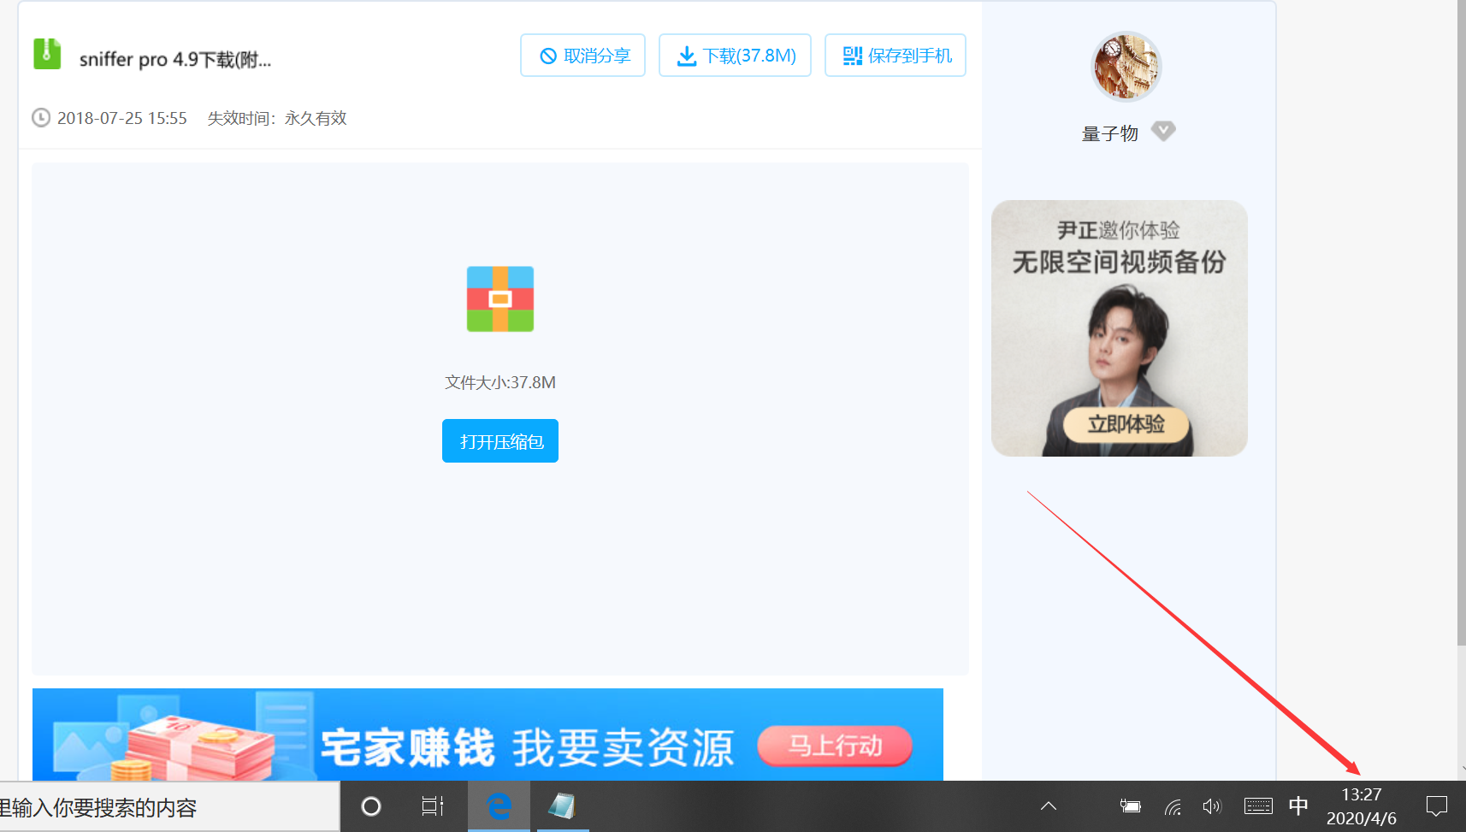
Task: Click the volume icon in the system tray
Action: (1212, 805)
